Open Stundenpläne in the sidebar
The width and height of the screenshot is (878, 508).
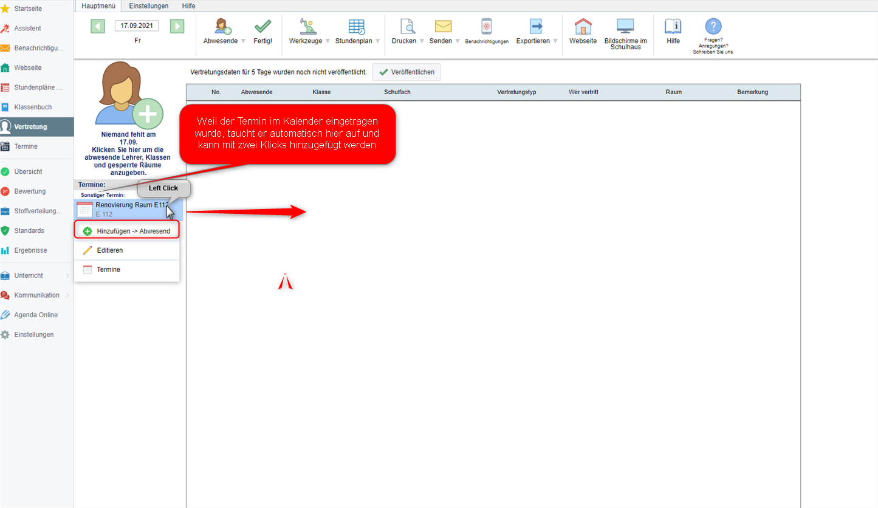pyautogui.click(x=36, y=87)
